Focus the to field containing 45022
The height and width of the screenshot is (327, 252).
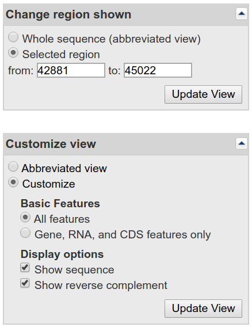[158, 70]
